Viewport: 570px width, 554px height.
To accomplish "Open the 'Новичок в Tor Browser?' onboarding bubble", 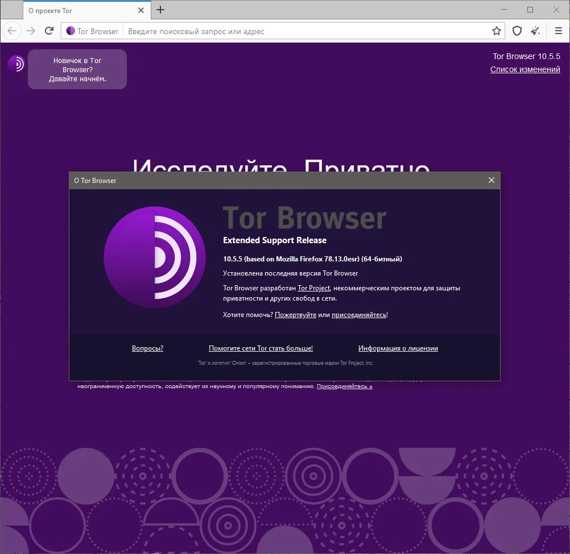I will point(77,69).
